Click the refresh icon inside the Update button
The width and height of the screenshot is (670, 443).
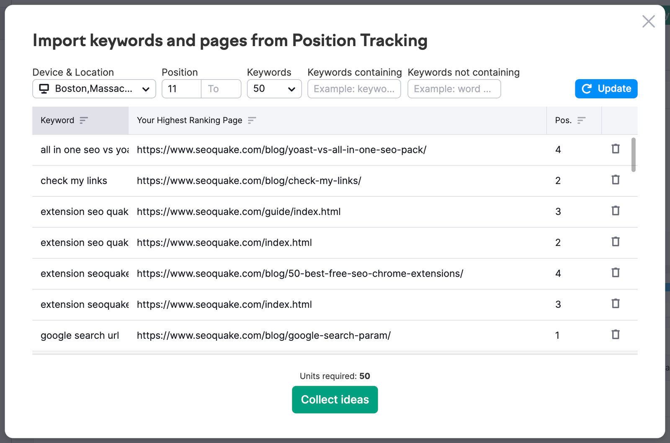586,89
